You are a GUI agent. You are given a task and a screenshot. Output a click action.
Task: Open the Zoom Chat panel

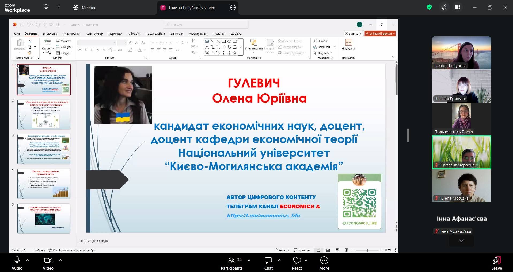coord(268,263)
